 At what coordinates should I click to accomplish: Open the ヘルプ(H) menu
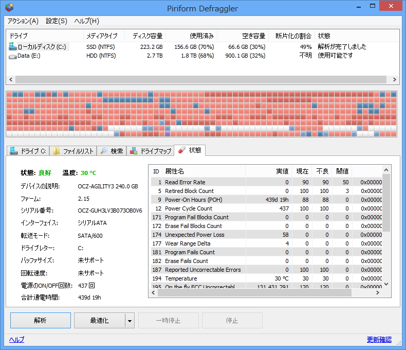(x=87, y=21)
